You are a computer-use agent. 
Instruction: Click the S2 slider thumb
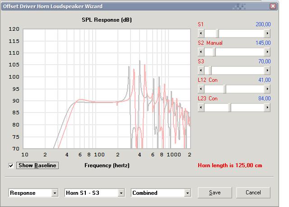(x=214, y=52)
